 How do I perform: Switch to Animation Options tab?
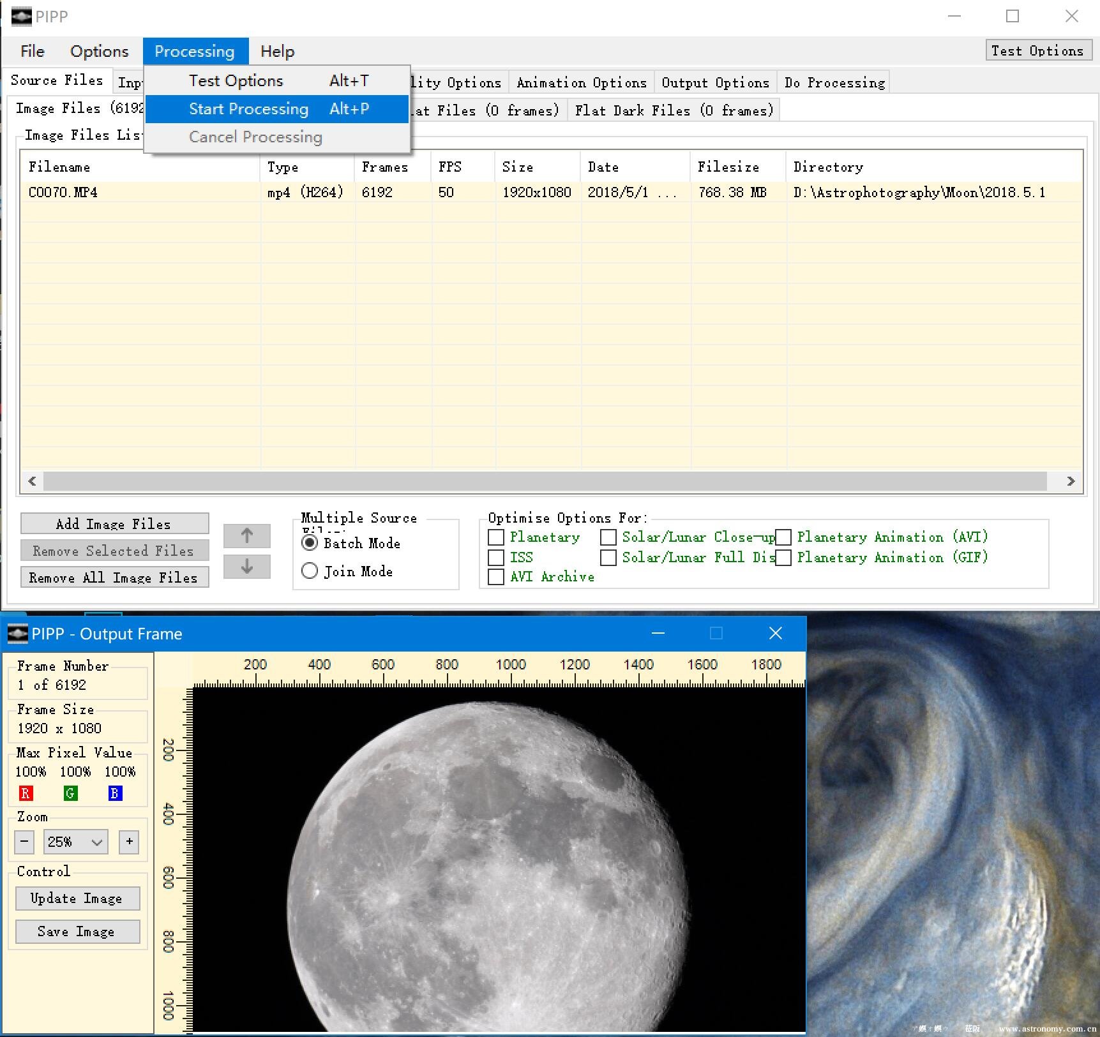tap(582, 82)
